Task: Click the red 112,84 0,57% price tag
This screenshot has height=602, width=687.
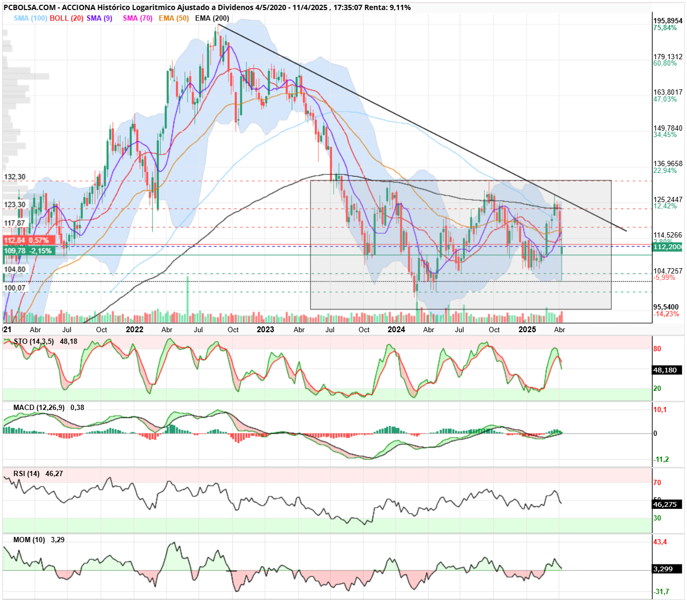Action: coord(29,241)
